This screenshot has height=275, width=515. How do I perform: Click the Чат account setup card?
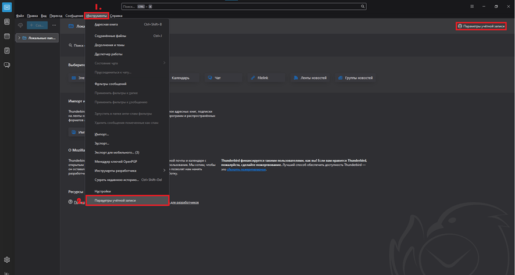click(223, 78)
